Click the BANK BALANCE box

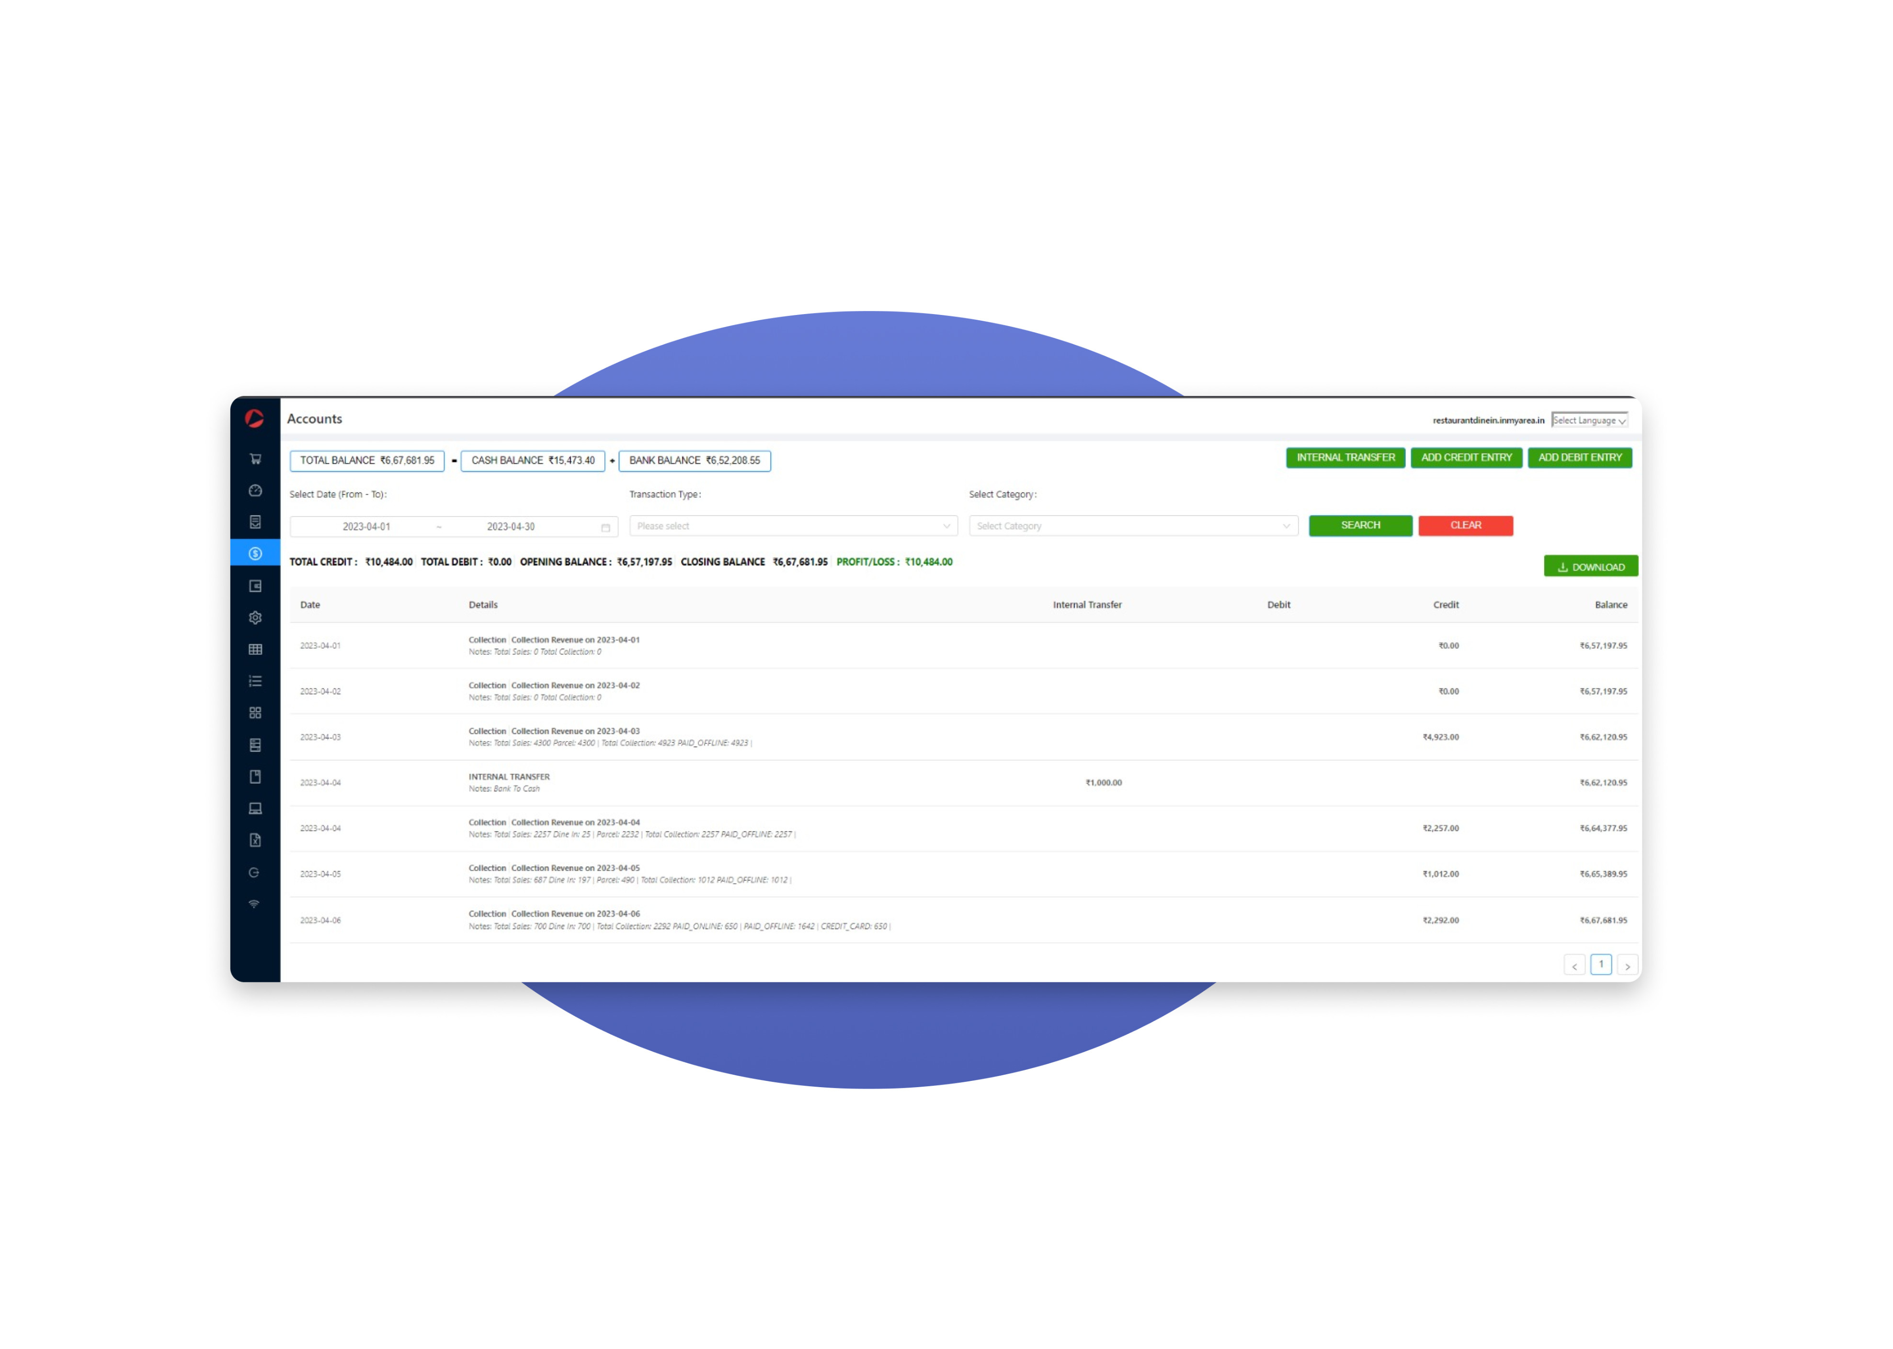pyautogui.click(x=694, y=460)
